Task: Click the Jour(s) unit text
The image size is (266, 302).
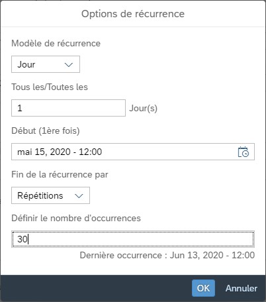Action: pos(144,108)
